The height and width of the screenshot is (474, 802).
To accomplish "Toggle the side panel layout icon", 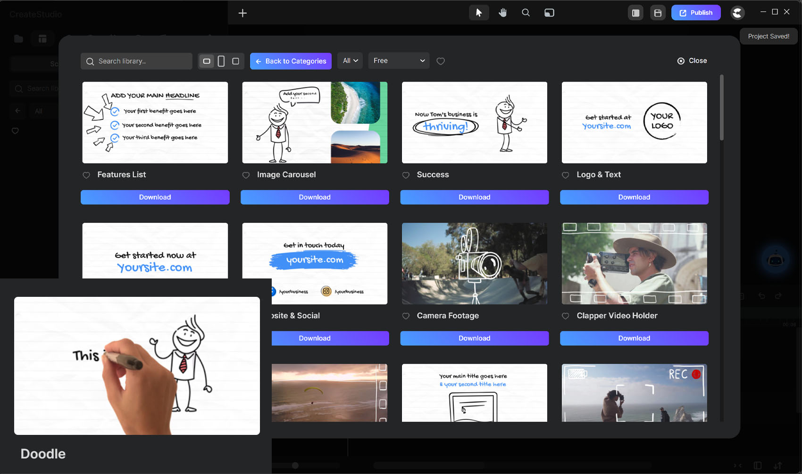I will 635,13.
